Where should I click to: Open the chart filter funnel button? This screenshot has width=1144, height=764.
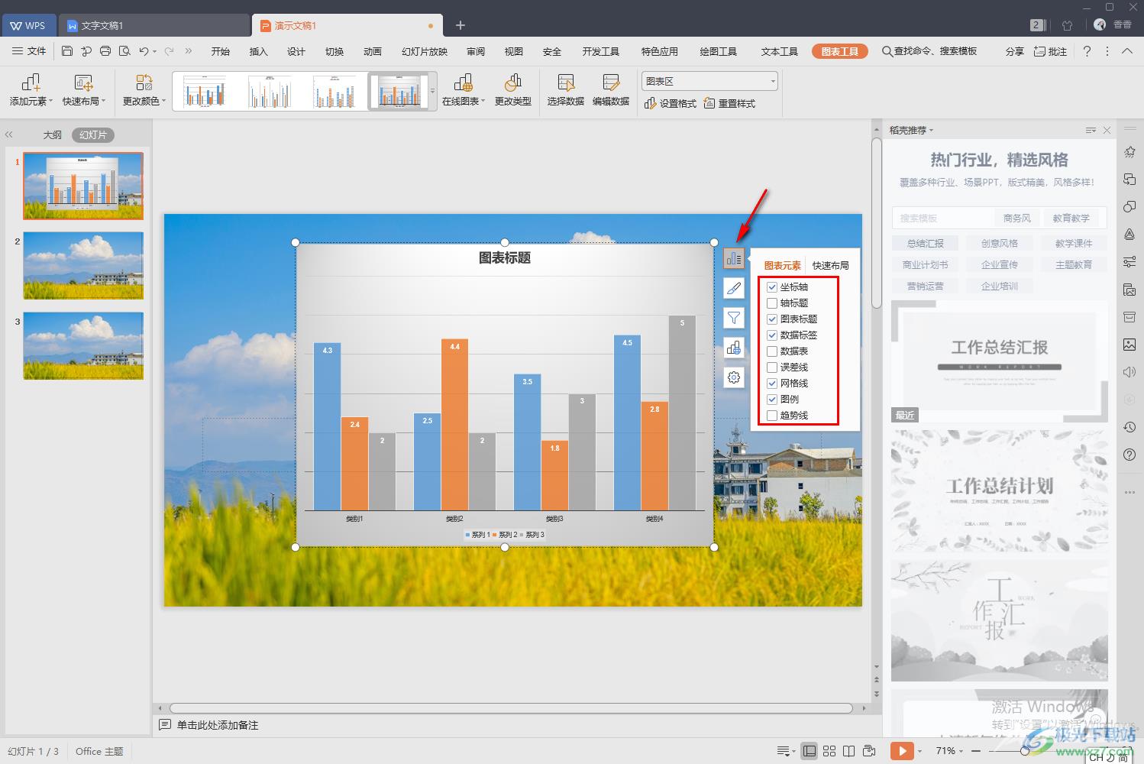[x=733, y=318]
